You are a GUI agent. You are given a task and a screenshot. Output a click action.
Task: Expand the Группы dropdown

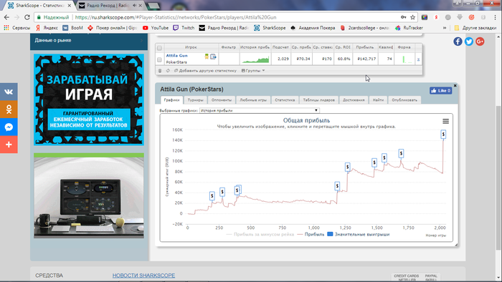[253, 71]
